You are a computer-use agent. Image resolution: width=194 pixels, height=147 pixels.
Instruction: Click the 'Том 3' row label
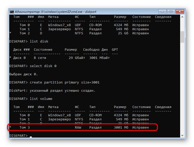click(x=25, y=127)
